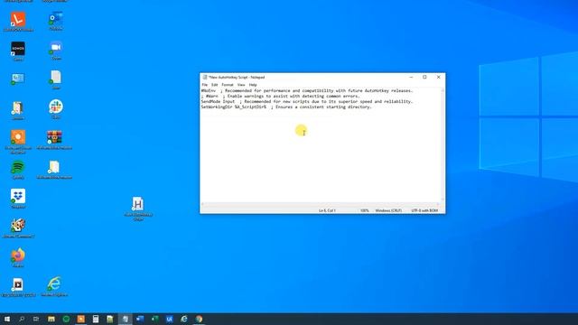Click the Notepad vertical scrollbar
This screenshot has height=325, width=578.
click(x=443, y=144)
